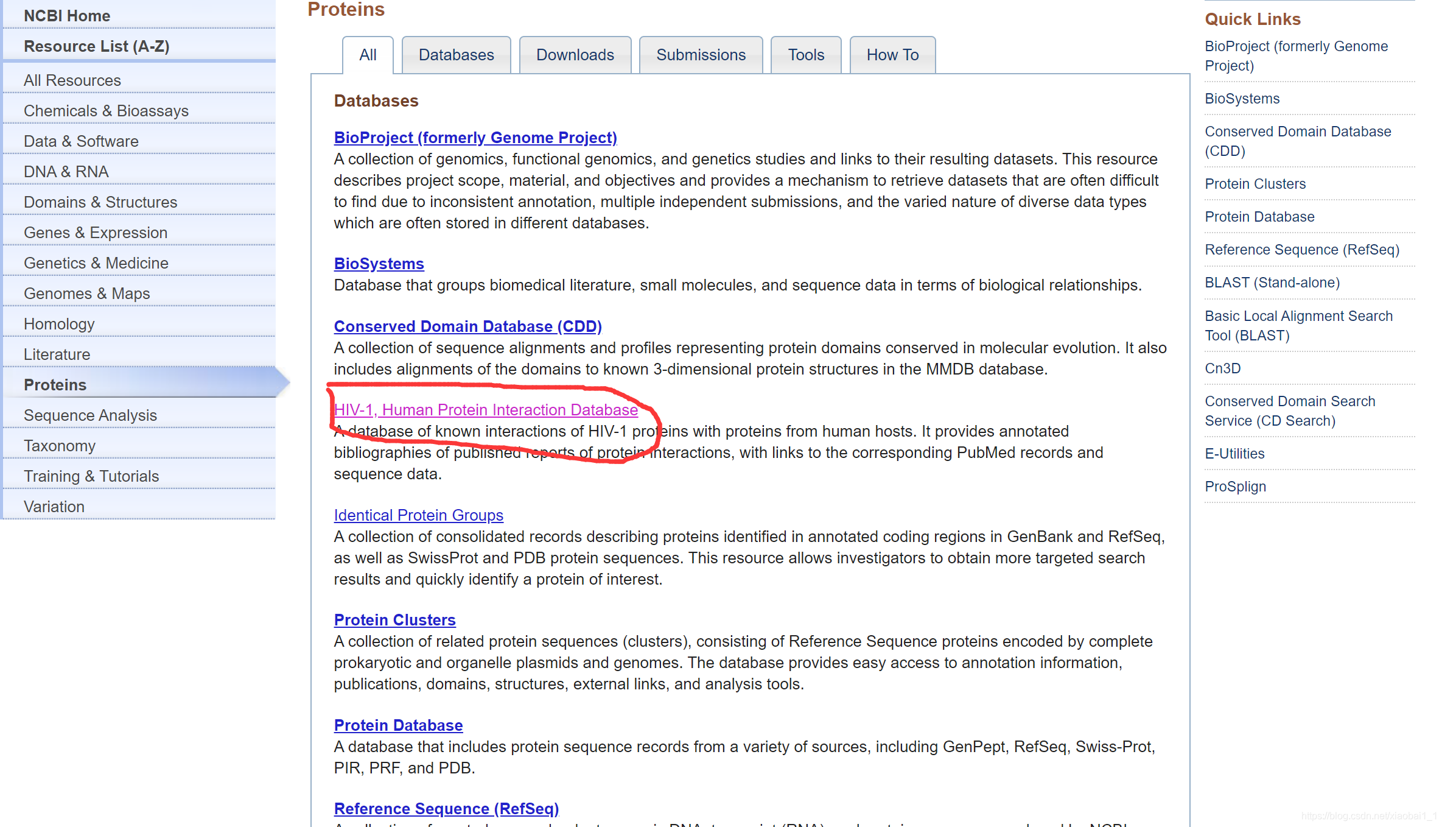The width and height of the screenshot is (1442, 827).
Task: Click ProSplign in Quick Links
Action: point(1235,487)
